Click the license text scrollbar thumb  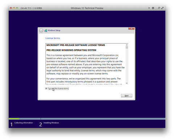click(127, 47)
